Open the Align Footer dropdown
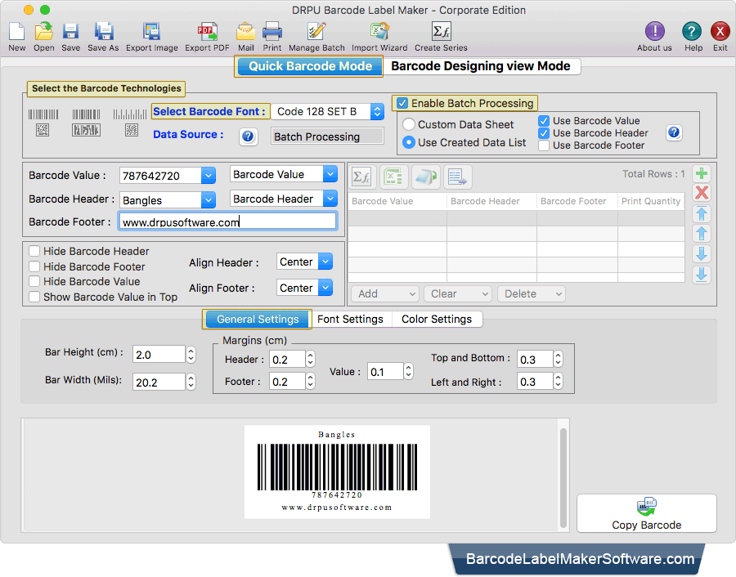The image size is (736, 577). pyautogui.click(x=325, y=288)
